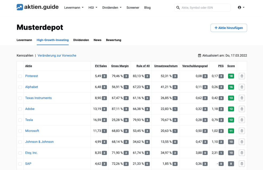This screenshot has width=263, height=170.
Task: Click SAP's grey score badge 8
Action: (x=231, y=164)
